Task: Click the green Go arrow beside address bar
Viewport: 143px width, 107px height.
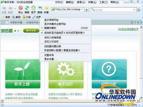Action: pos(86,9)
